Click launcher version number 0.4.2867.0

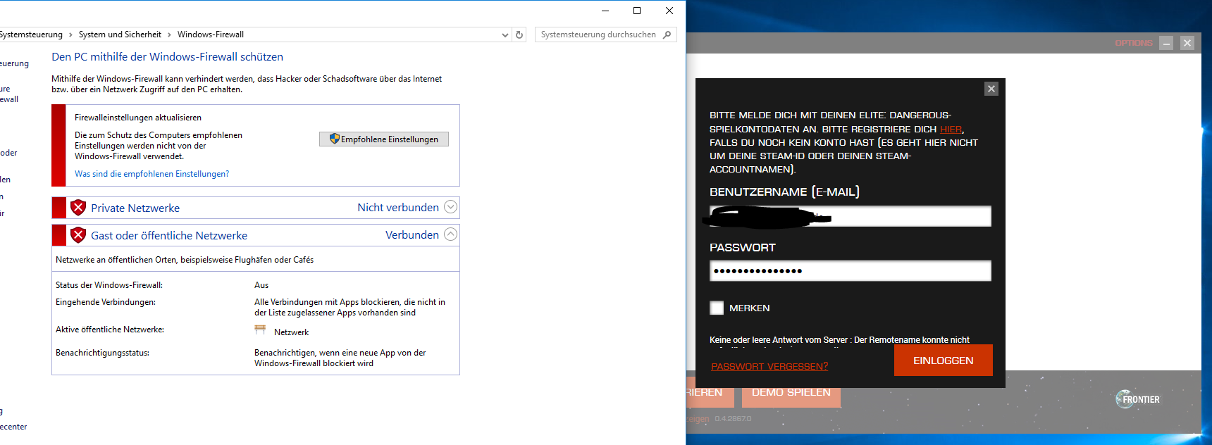(x=733, y=419)
